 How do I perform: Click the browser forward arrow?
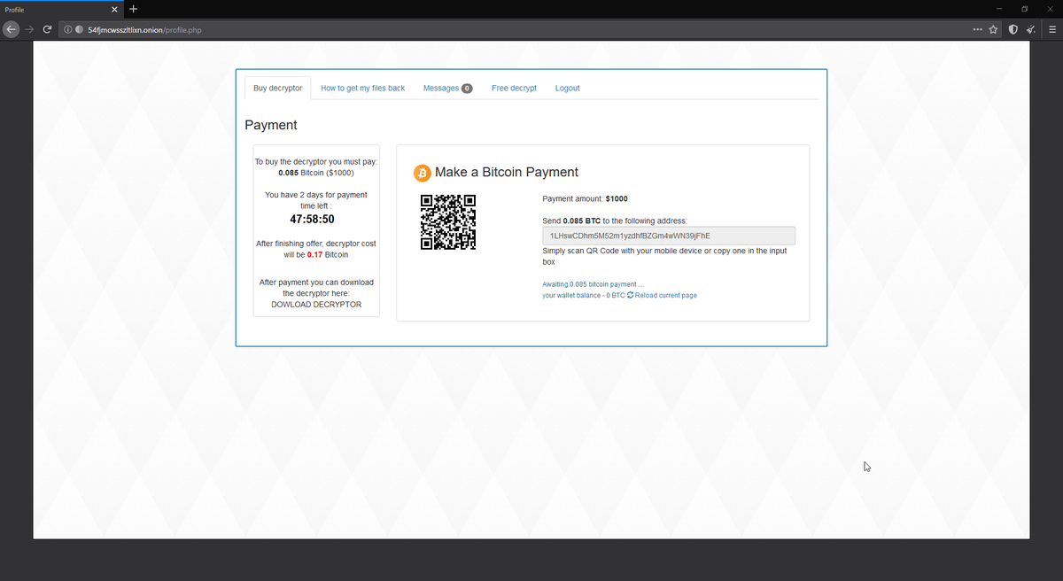[x=29, y=29]
